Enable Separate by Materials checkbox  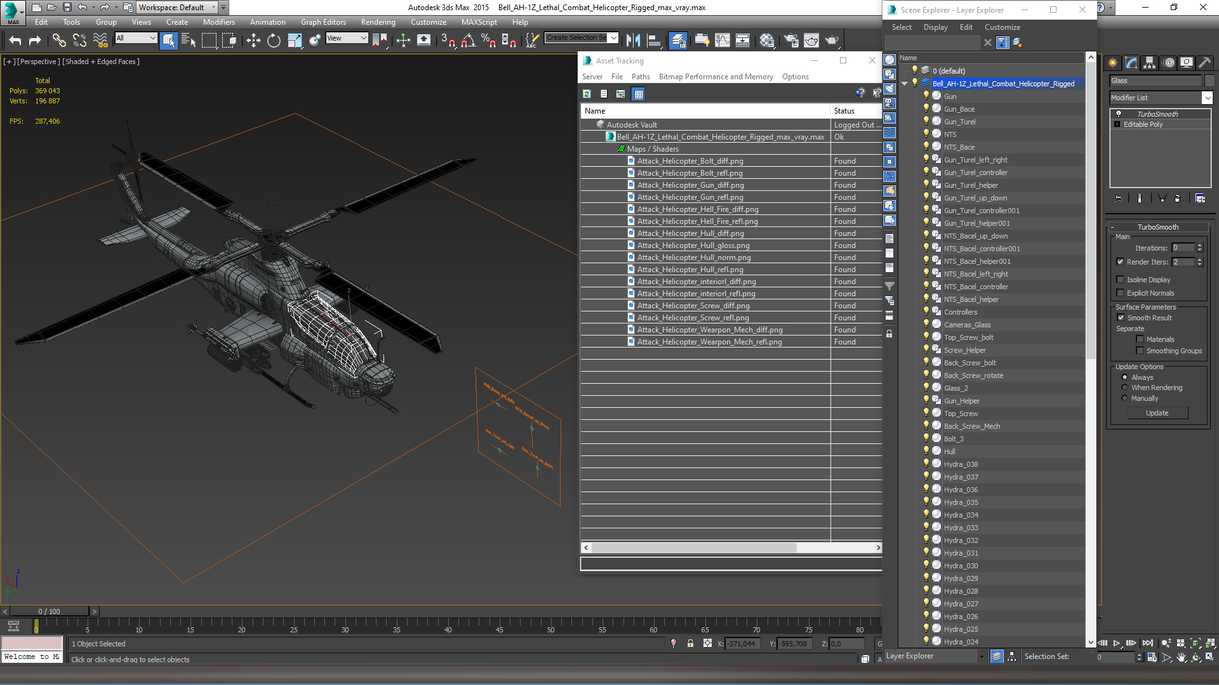click(x=1140, y=339)
